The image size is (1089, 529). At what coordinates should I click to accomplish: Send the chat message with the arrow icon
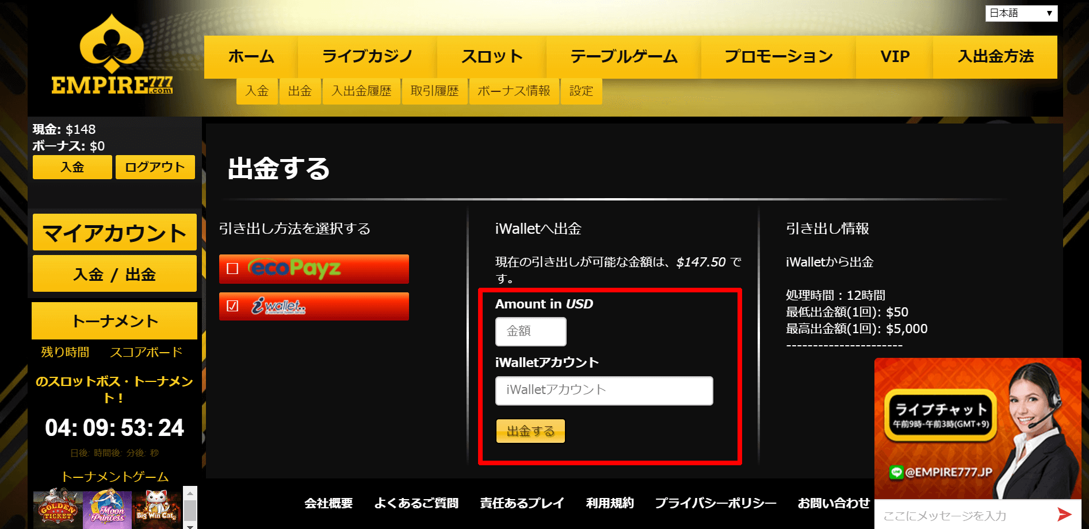1064,515
